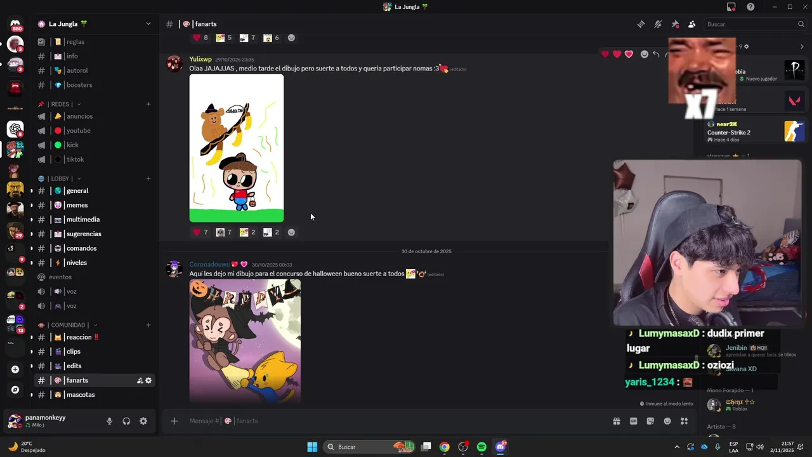Open the reglas channel

pyautogui.click(x=95, y=42)
